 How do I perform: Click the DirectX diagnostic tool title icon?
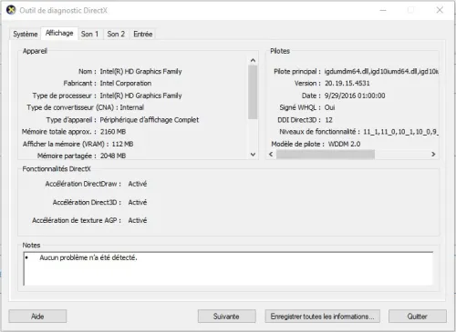11,10
